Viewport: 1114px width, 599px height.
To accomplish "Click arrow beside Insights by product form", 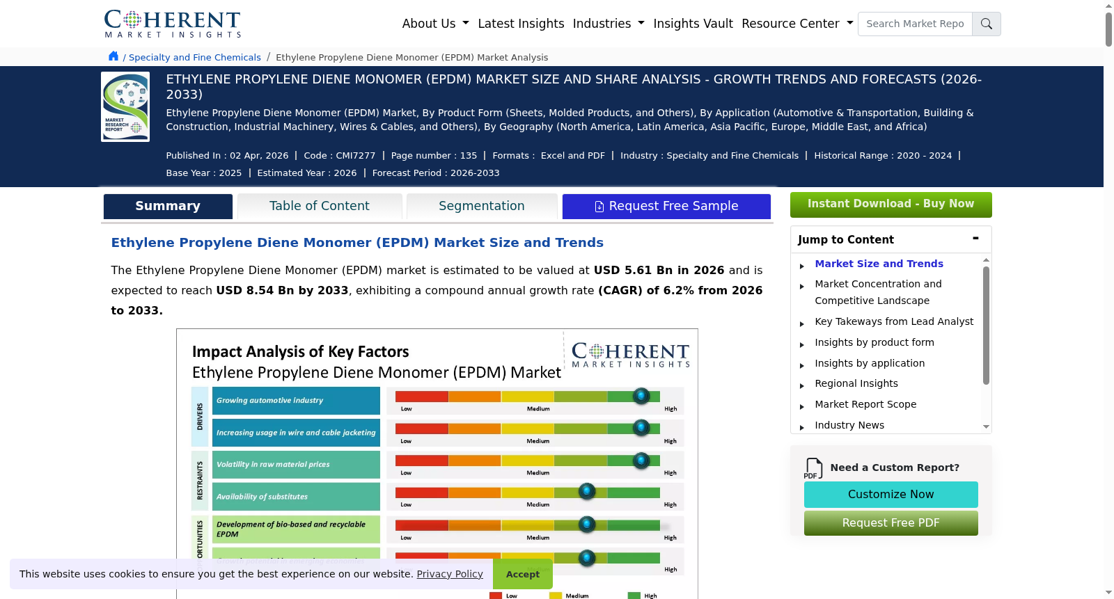I will pyautogui.click(x=802, y=344).
